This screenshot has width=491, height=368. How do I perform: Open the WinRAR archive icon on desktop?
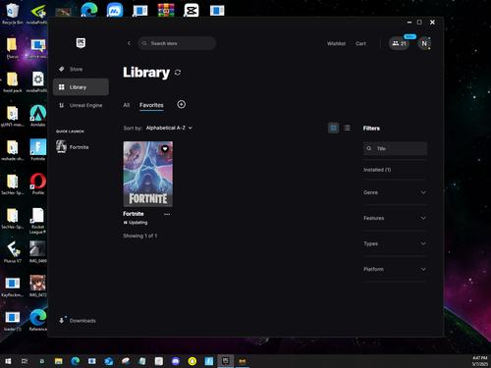pyautogui.click(x=166, y=11)
